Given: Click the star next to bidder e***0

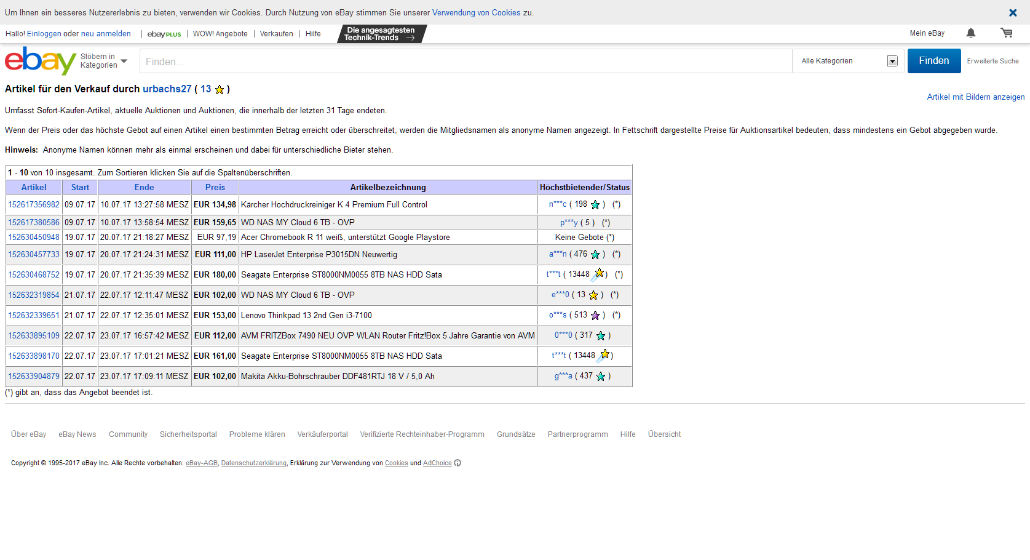Looking at the screenshot, I should (593, 295).
